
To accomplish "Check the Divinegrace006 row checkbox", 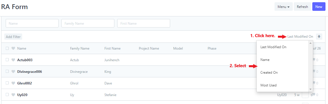I will pyautogui.click(x=7, y=71).
